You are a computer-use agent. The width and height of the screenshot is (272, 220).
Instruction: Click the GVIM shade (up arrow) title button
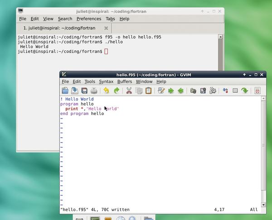click(x=244, y=75)
